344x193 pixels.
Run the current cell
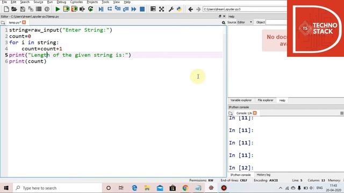click(66, 9)
